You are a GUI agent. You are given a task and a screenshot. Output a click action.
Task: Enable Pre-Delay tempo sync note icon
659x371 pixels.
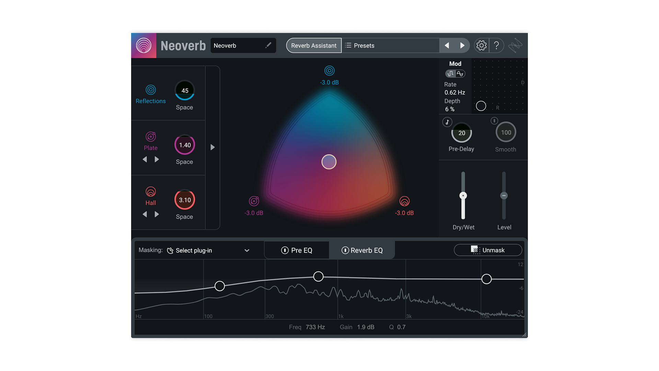(447, 122)
